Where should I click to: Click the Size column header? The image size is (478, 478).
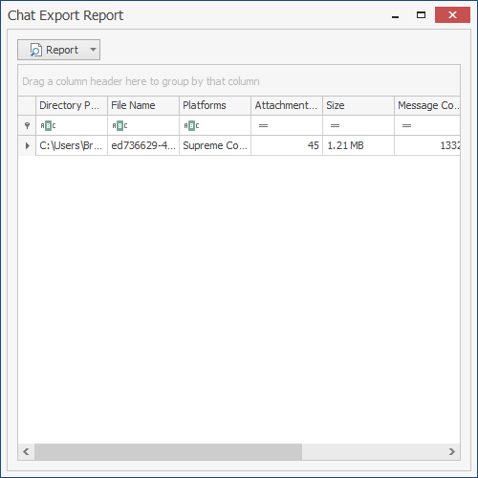coord(358,105)
